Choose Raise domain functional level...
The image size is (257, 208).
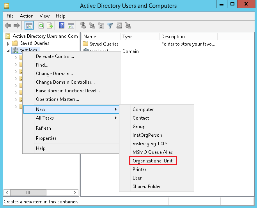(x=71, y=90)
